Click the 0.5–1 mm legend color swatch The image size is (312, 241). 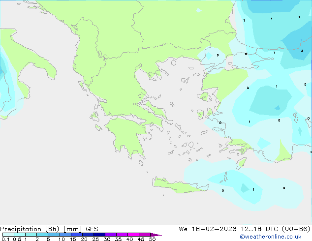pos(20,235)
